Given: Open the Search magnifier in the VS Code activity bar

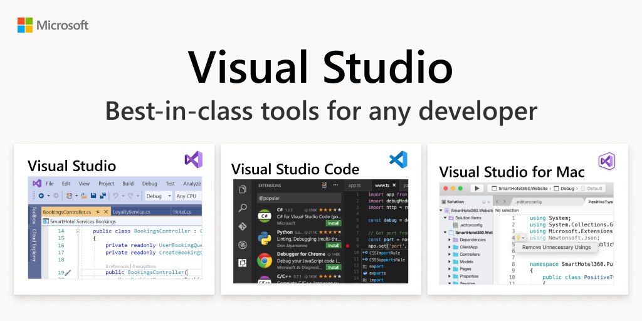Looking at the screenshot, I should [243, 208].
